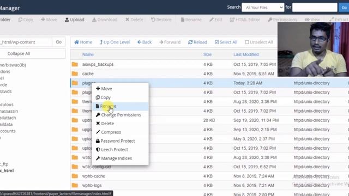Click the Go button beside path field
The image size is (349, 196).
[x=59, y=42]
